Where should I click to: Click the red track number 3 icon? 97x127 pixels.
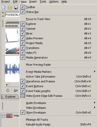pos(9,116)
